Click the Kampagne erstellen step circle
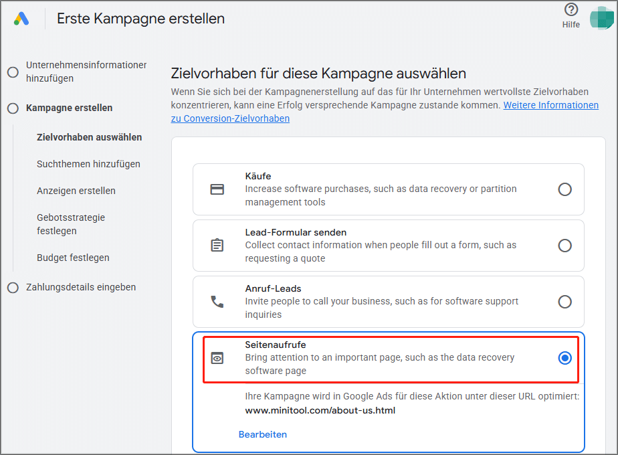This screenshot has height=455, width=618. 12,108
